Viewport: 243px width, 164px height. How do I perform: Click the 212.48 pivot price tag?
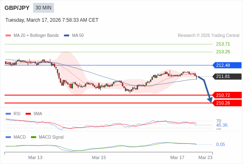click(x=227, y=65)
